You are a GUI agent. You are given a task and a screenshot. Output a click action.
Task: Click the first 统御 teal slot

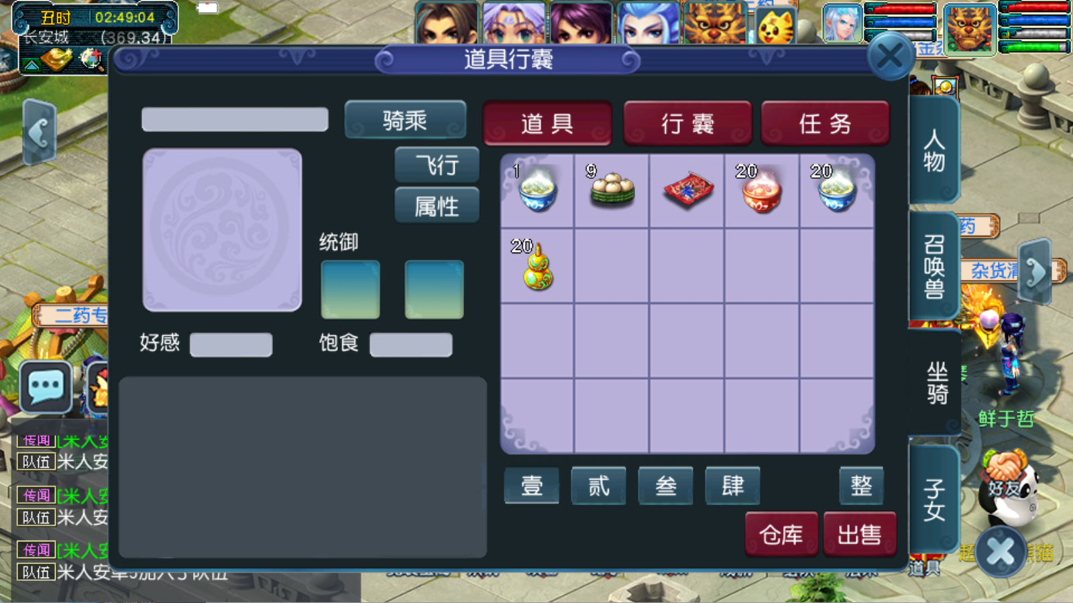350,289
